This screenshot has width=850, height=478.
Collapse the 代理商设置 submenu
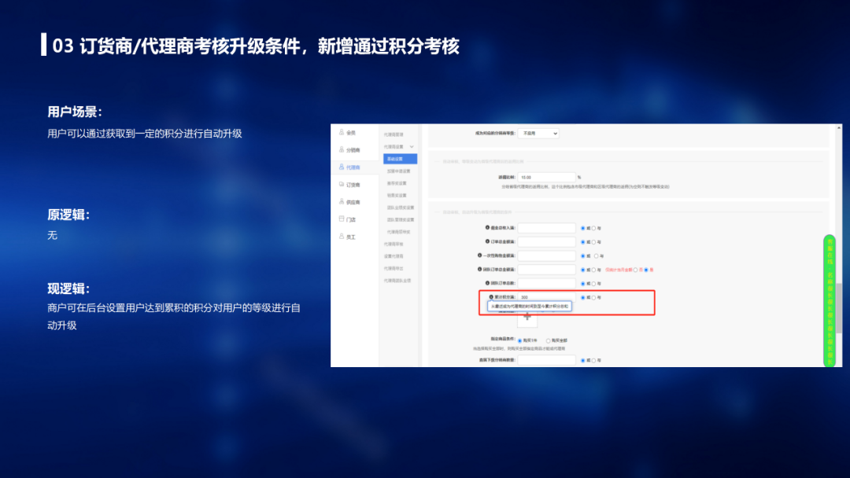(x=411, y=147)
